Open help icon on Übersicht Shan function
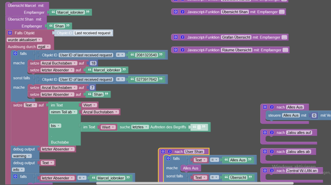Viewport: 331px width, 185px height. tap(183, 12)
